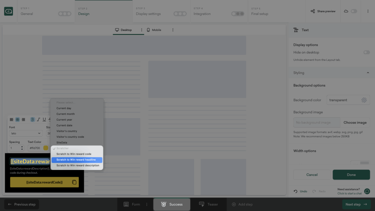375x211 pixels.
Task: Switch to the Mobile preview tab
Action: point(154,30)
